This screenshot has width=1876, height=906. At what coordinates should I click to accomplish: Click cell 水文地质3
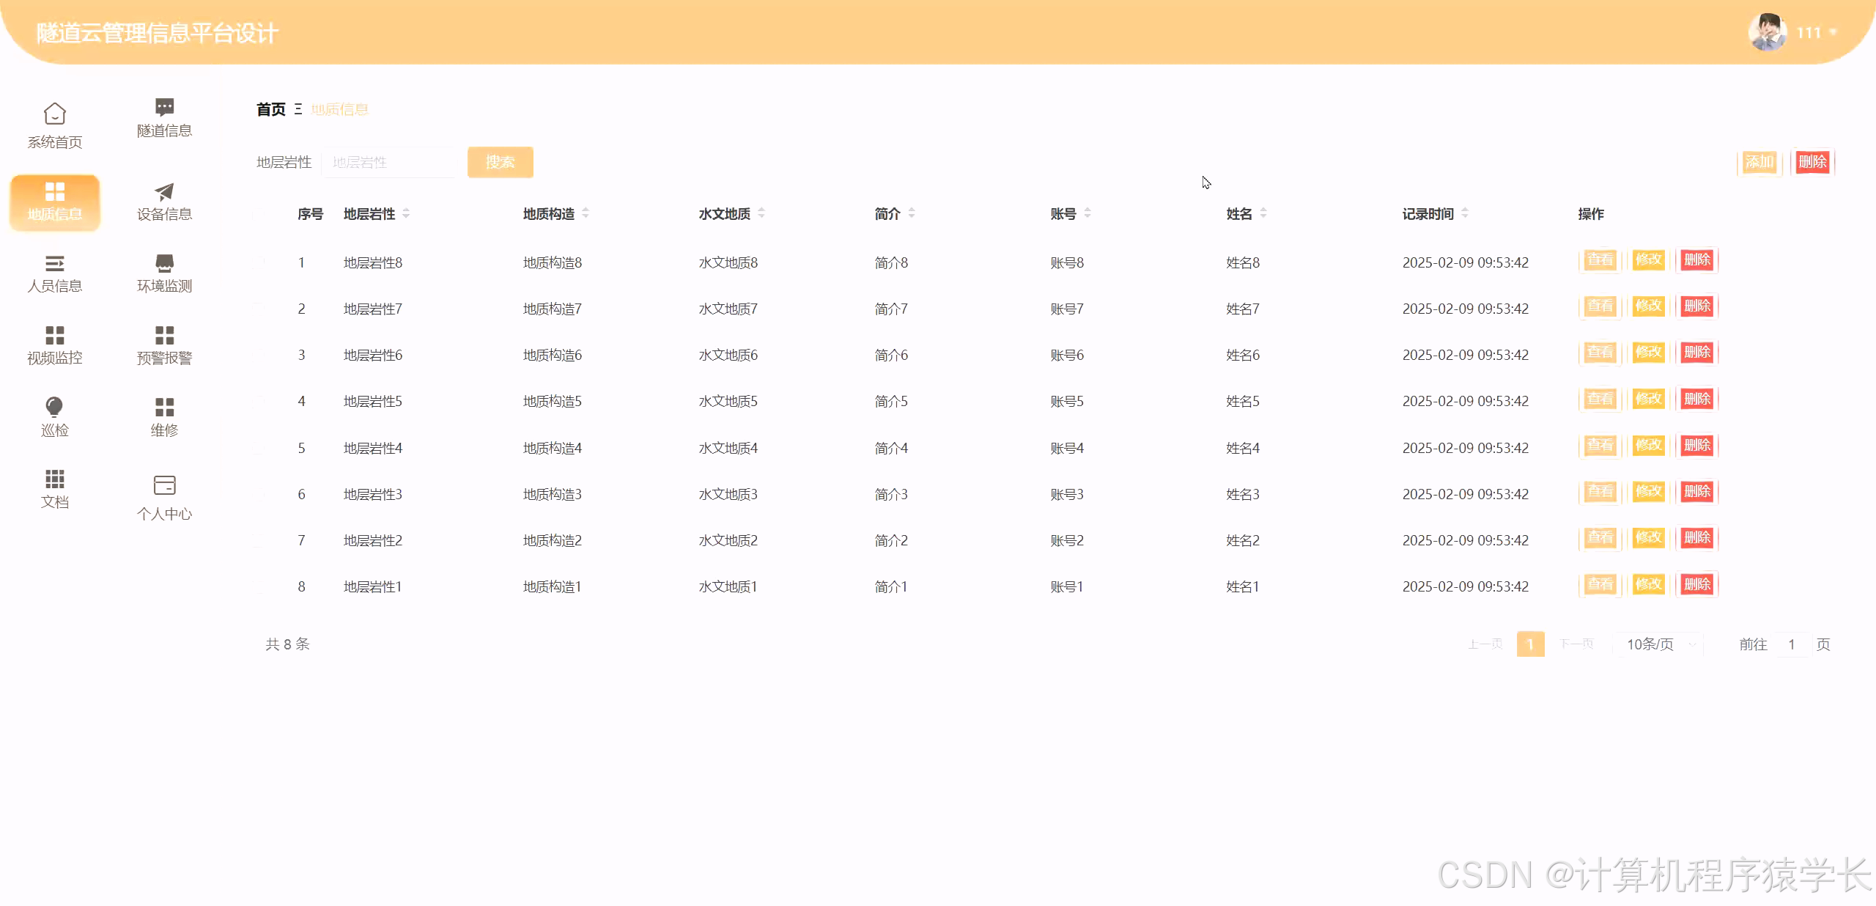click(728, 495)
